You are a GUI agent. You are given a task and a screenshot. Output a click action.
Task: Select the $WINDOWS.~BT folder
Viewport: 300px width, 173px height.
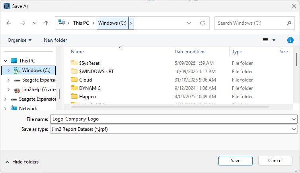[92, 72]
